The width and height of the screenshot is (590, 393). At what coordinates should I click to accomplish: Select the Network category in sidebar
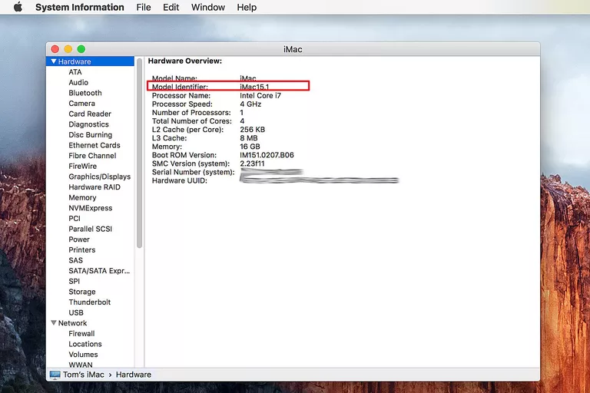tap(72, 323)
